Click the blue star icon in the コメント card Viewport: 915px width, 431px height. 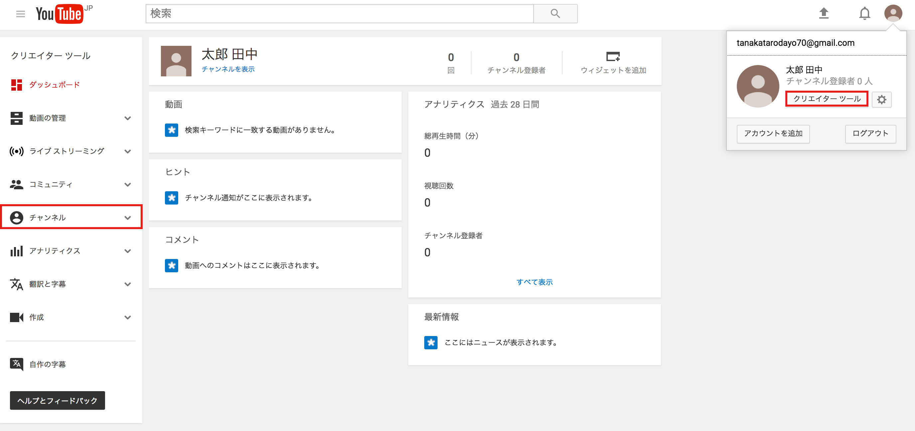pos(172,266)
